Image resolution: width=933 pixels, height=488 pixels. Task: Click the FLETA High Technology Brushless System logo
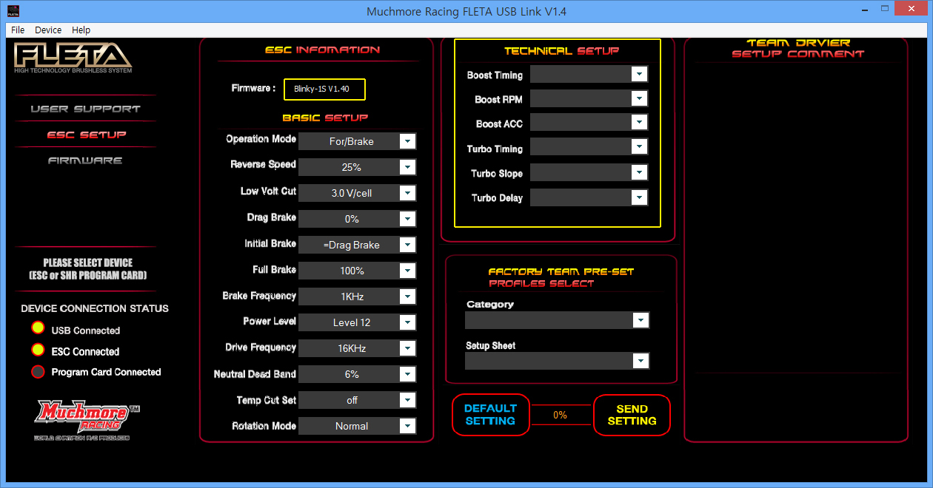pyautogui.click(x=73, y=58)
